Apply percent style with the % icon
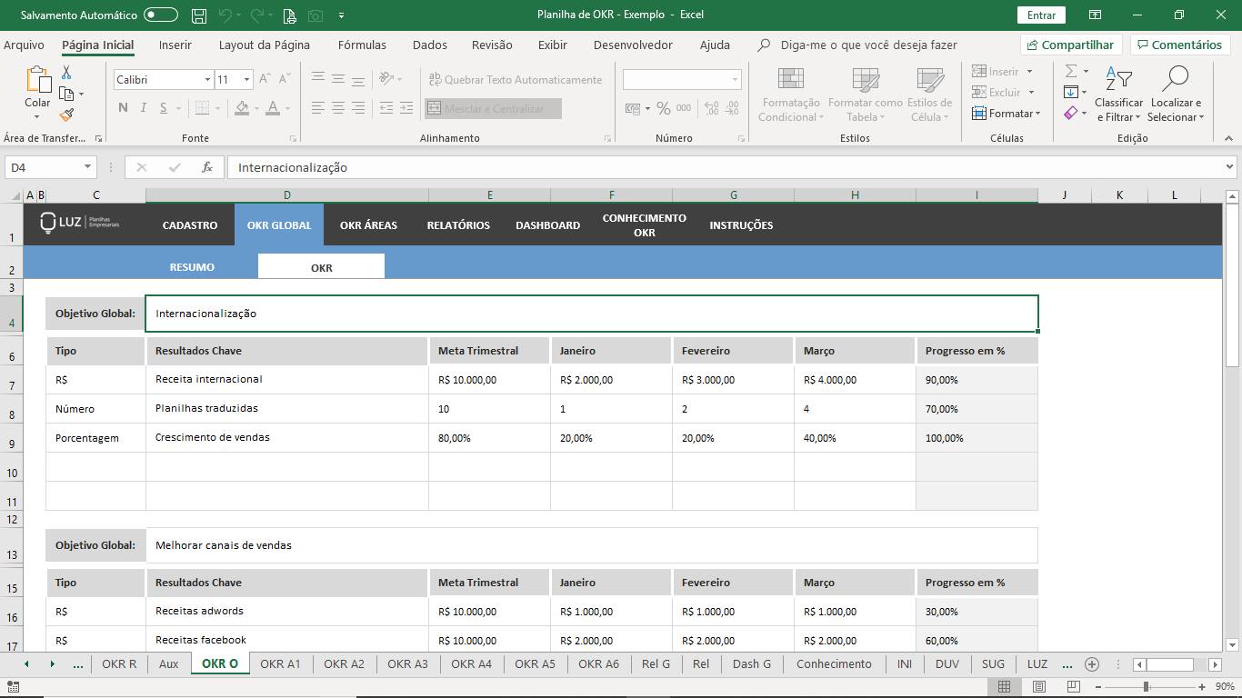This screenshot has width=1242, height=698. (664, 108)
